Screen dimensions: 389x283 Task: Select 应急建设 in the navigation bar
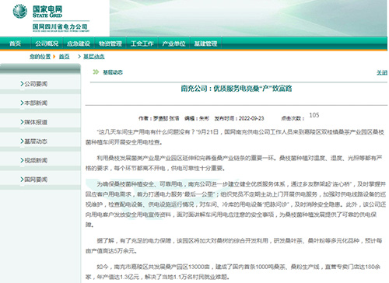pyautogui.click(x=79, y=44)
